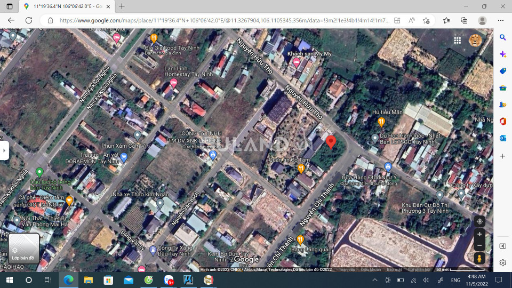Expand the collapsed side panel

tap(4, 150)
